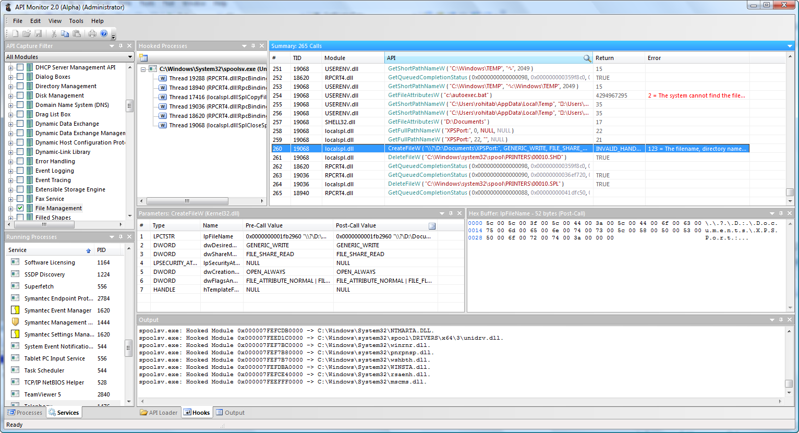Switch to the bottom Output tab

(x=230, y=413)
